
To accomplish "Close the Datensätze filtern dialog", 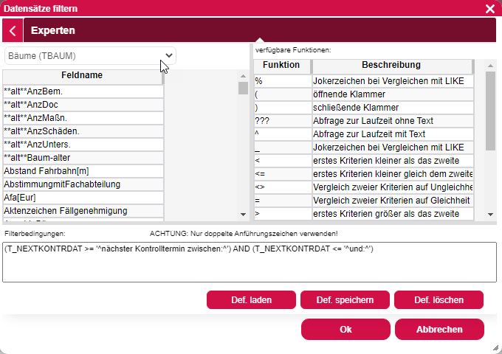I will [489, 9].
